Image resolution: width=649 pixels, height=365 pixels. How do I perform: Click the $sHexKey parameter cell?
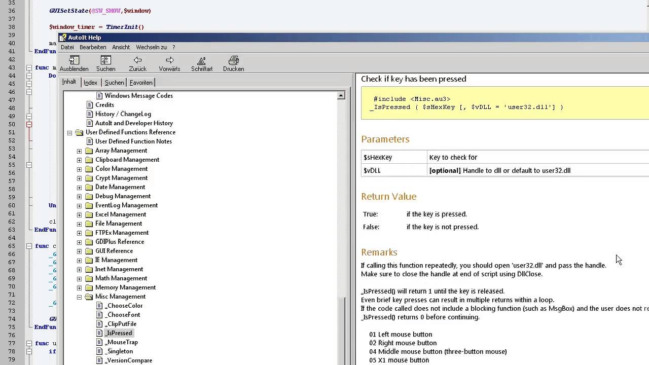[x=394, y=157]
